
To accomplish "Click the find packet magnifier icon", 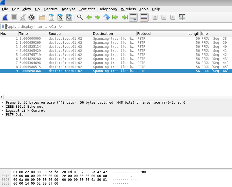I will click(x=80, y=17).
